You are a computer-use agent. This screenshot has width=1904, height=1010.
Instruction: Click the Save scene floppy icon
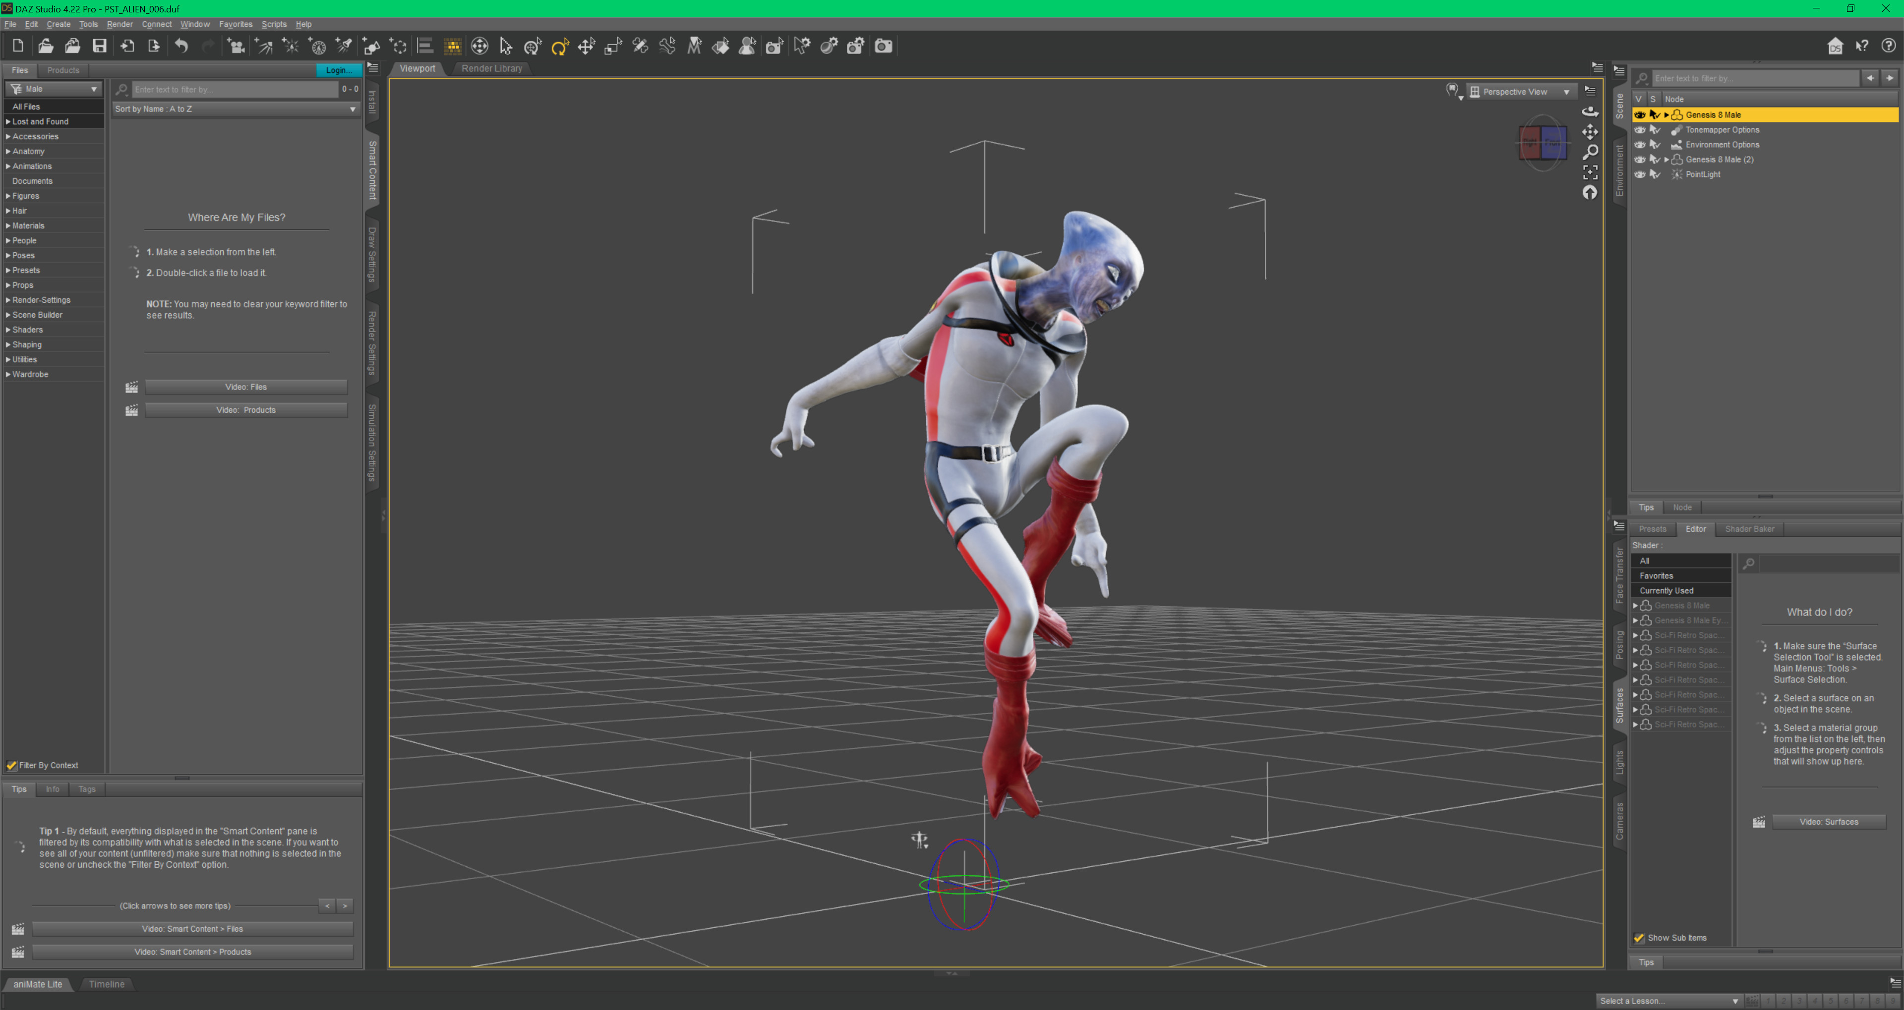click(99, 46)
